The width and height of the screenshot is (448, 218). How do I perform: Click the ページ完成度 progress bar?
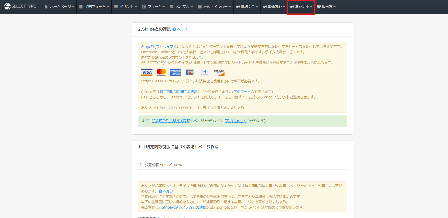click(x=242, y=171)
